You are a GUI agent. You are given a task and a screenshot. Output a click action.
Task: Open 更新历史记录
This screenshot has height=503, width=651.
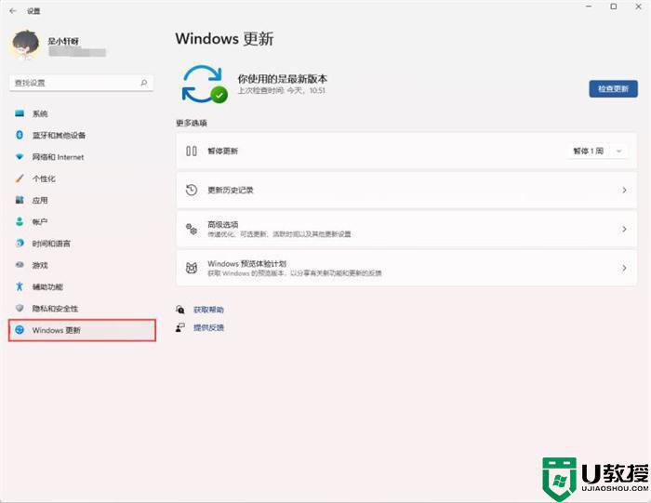point(406,190)
